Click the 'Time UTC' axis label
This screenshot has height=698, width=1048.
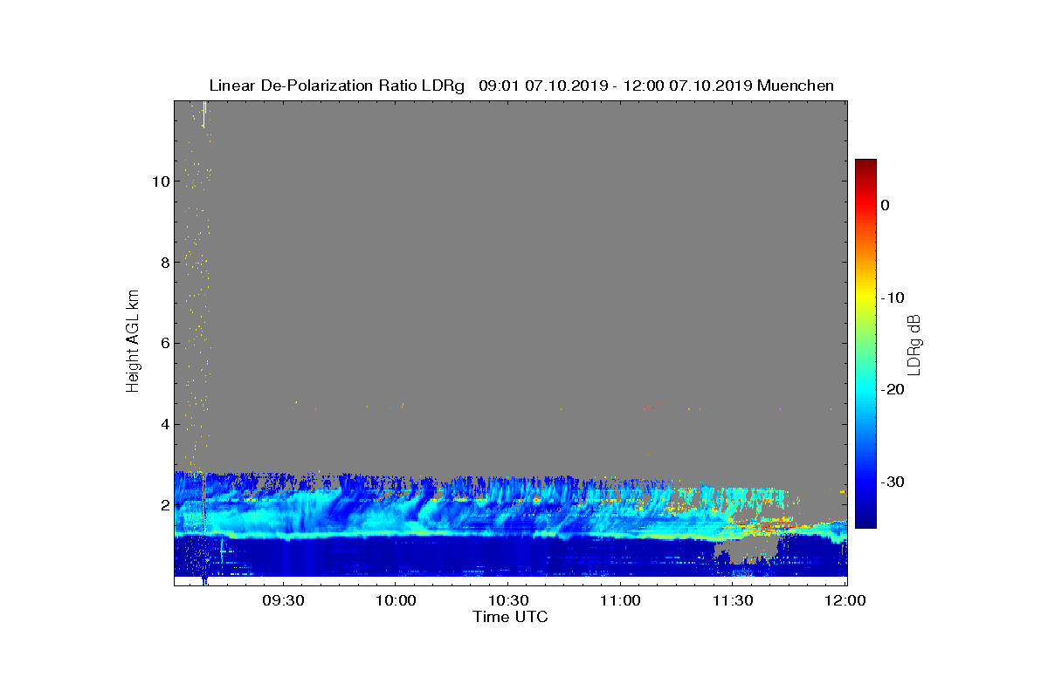[511, 617]
